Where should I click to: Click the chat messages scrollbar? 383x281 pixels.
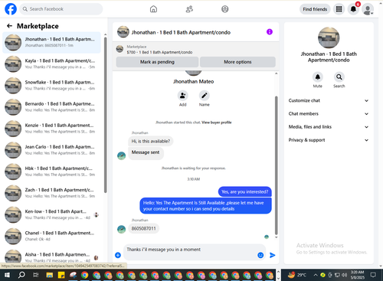276,165
